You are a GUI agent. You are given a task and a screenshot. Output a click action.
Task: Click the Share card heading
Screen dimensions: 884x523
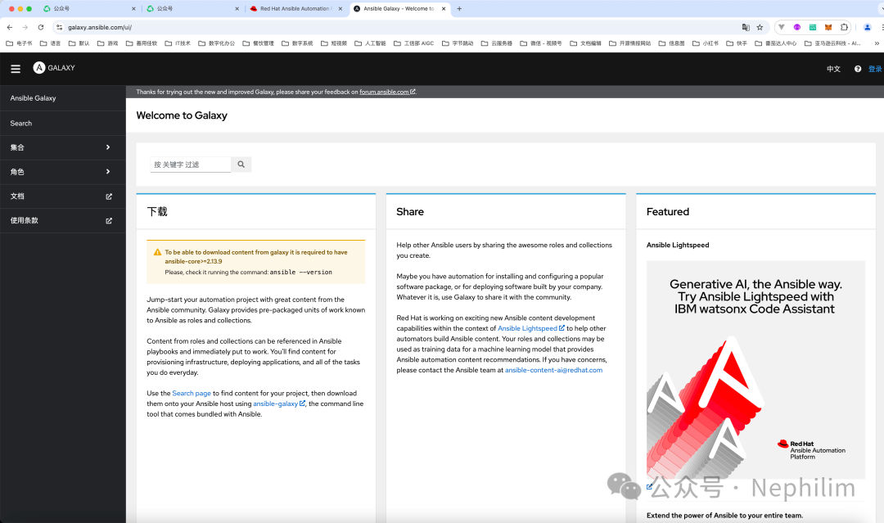coord(410,212)
